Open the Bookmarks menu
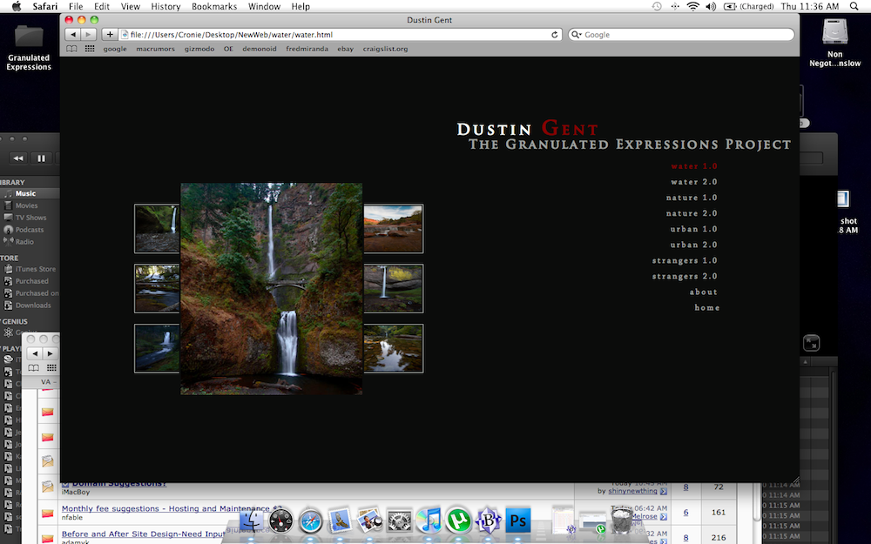The image size is (871, 544). tap(214, 7)
